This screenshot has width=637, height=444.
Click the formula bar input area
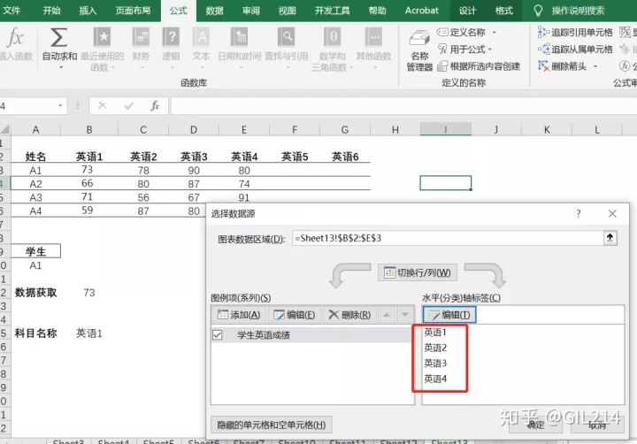403,106
